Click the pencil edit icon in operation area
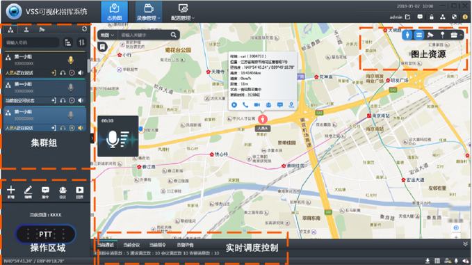Screen dimensions: 472x265 [x=28, y=192]
